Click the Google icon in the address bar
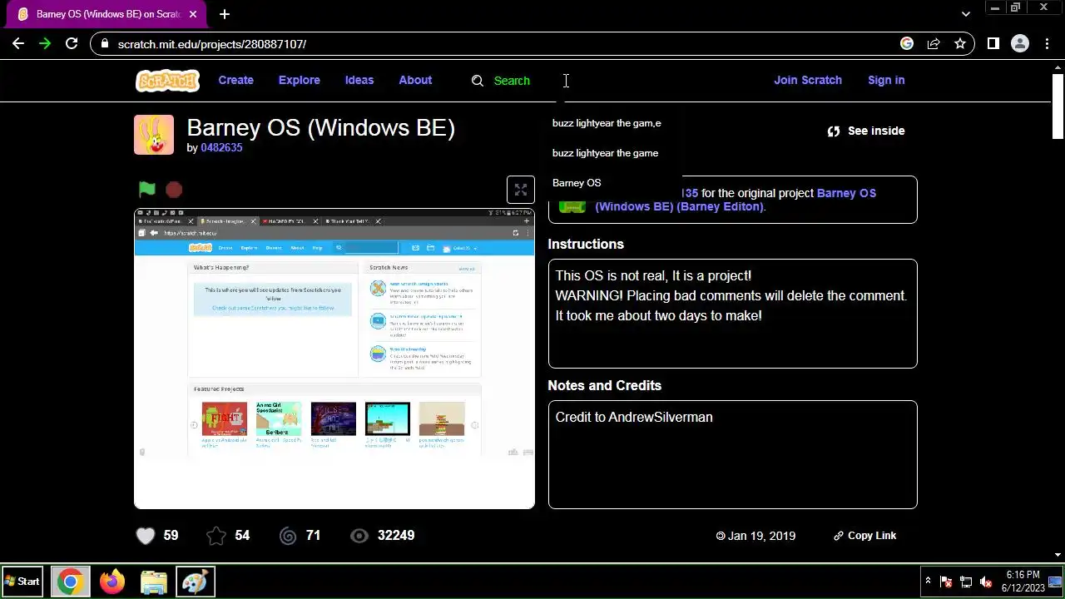 click(x=907, y=44)
